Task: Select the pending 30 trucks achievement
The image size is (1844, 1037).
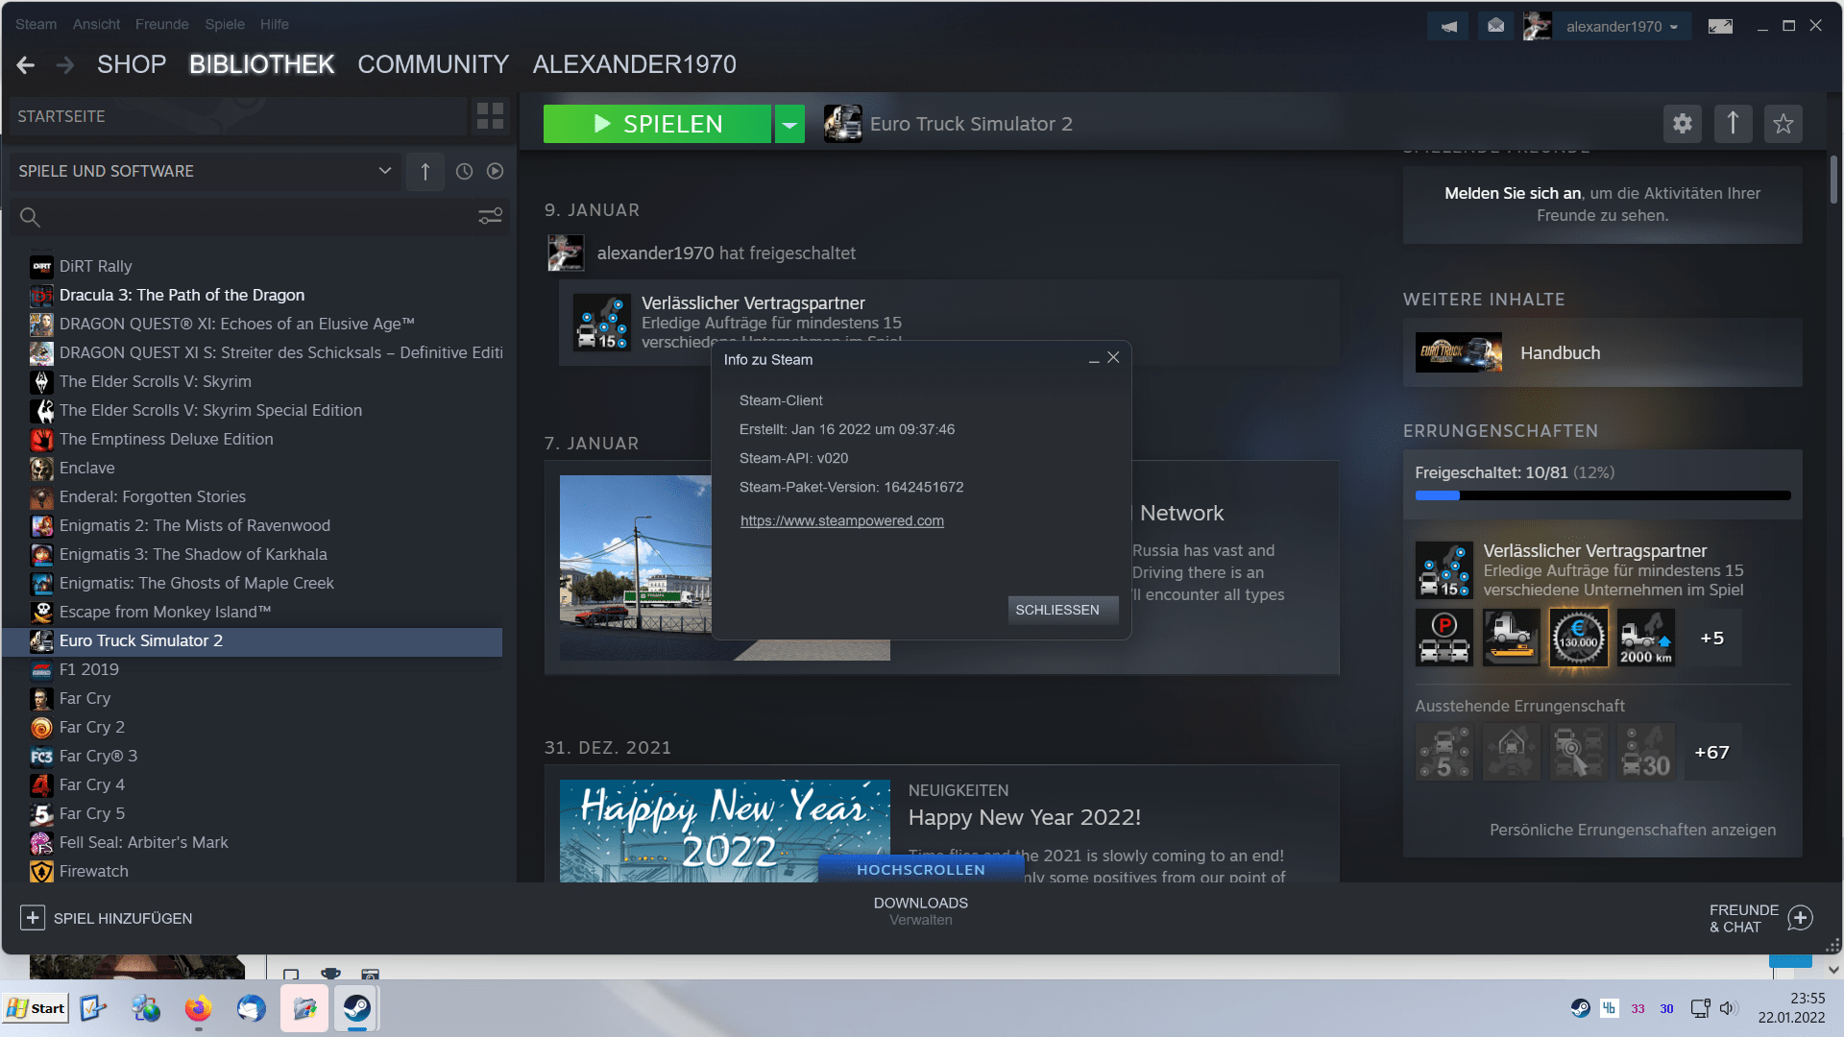Action: (1646, 752)
